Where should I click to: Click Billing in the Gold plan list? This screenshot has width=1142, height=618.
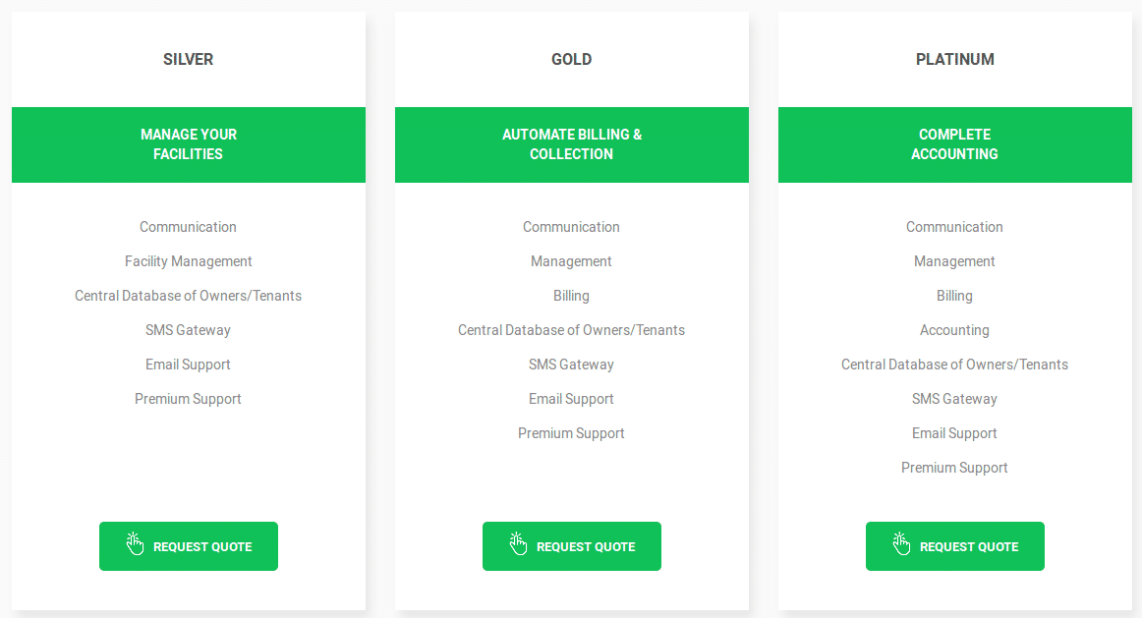click(571, 296)
